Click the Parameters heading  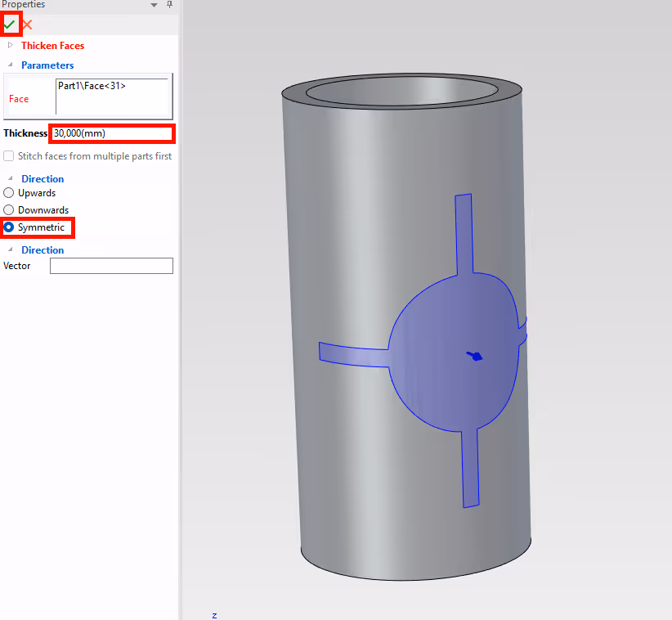point(47,65)
